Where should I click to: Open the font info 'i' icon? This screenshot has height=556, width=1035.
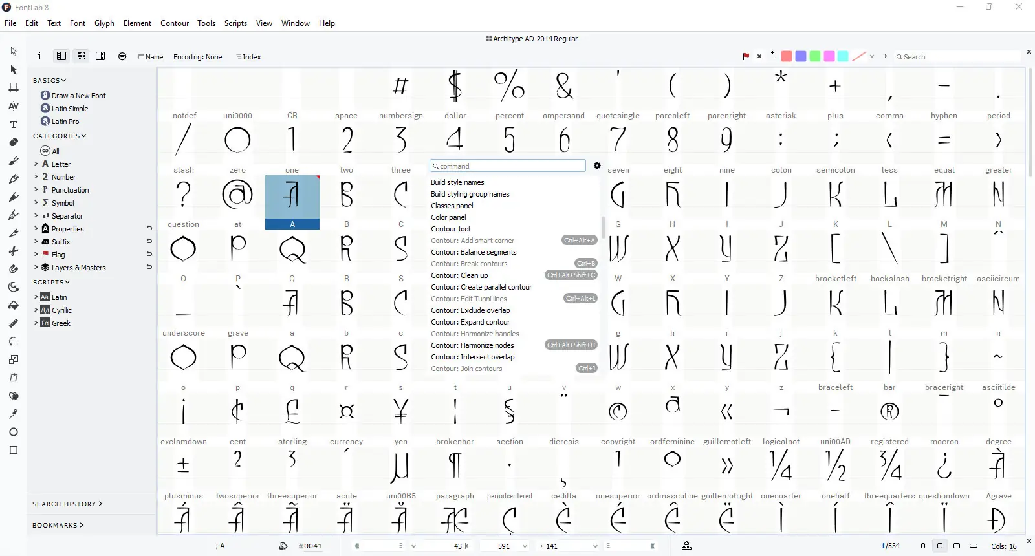click(39, 56)
